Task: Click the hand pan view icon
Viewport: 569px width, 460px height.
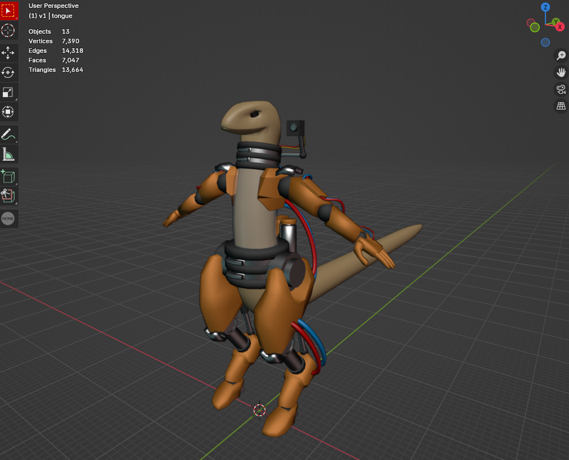Action: coord(561,72)
